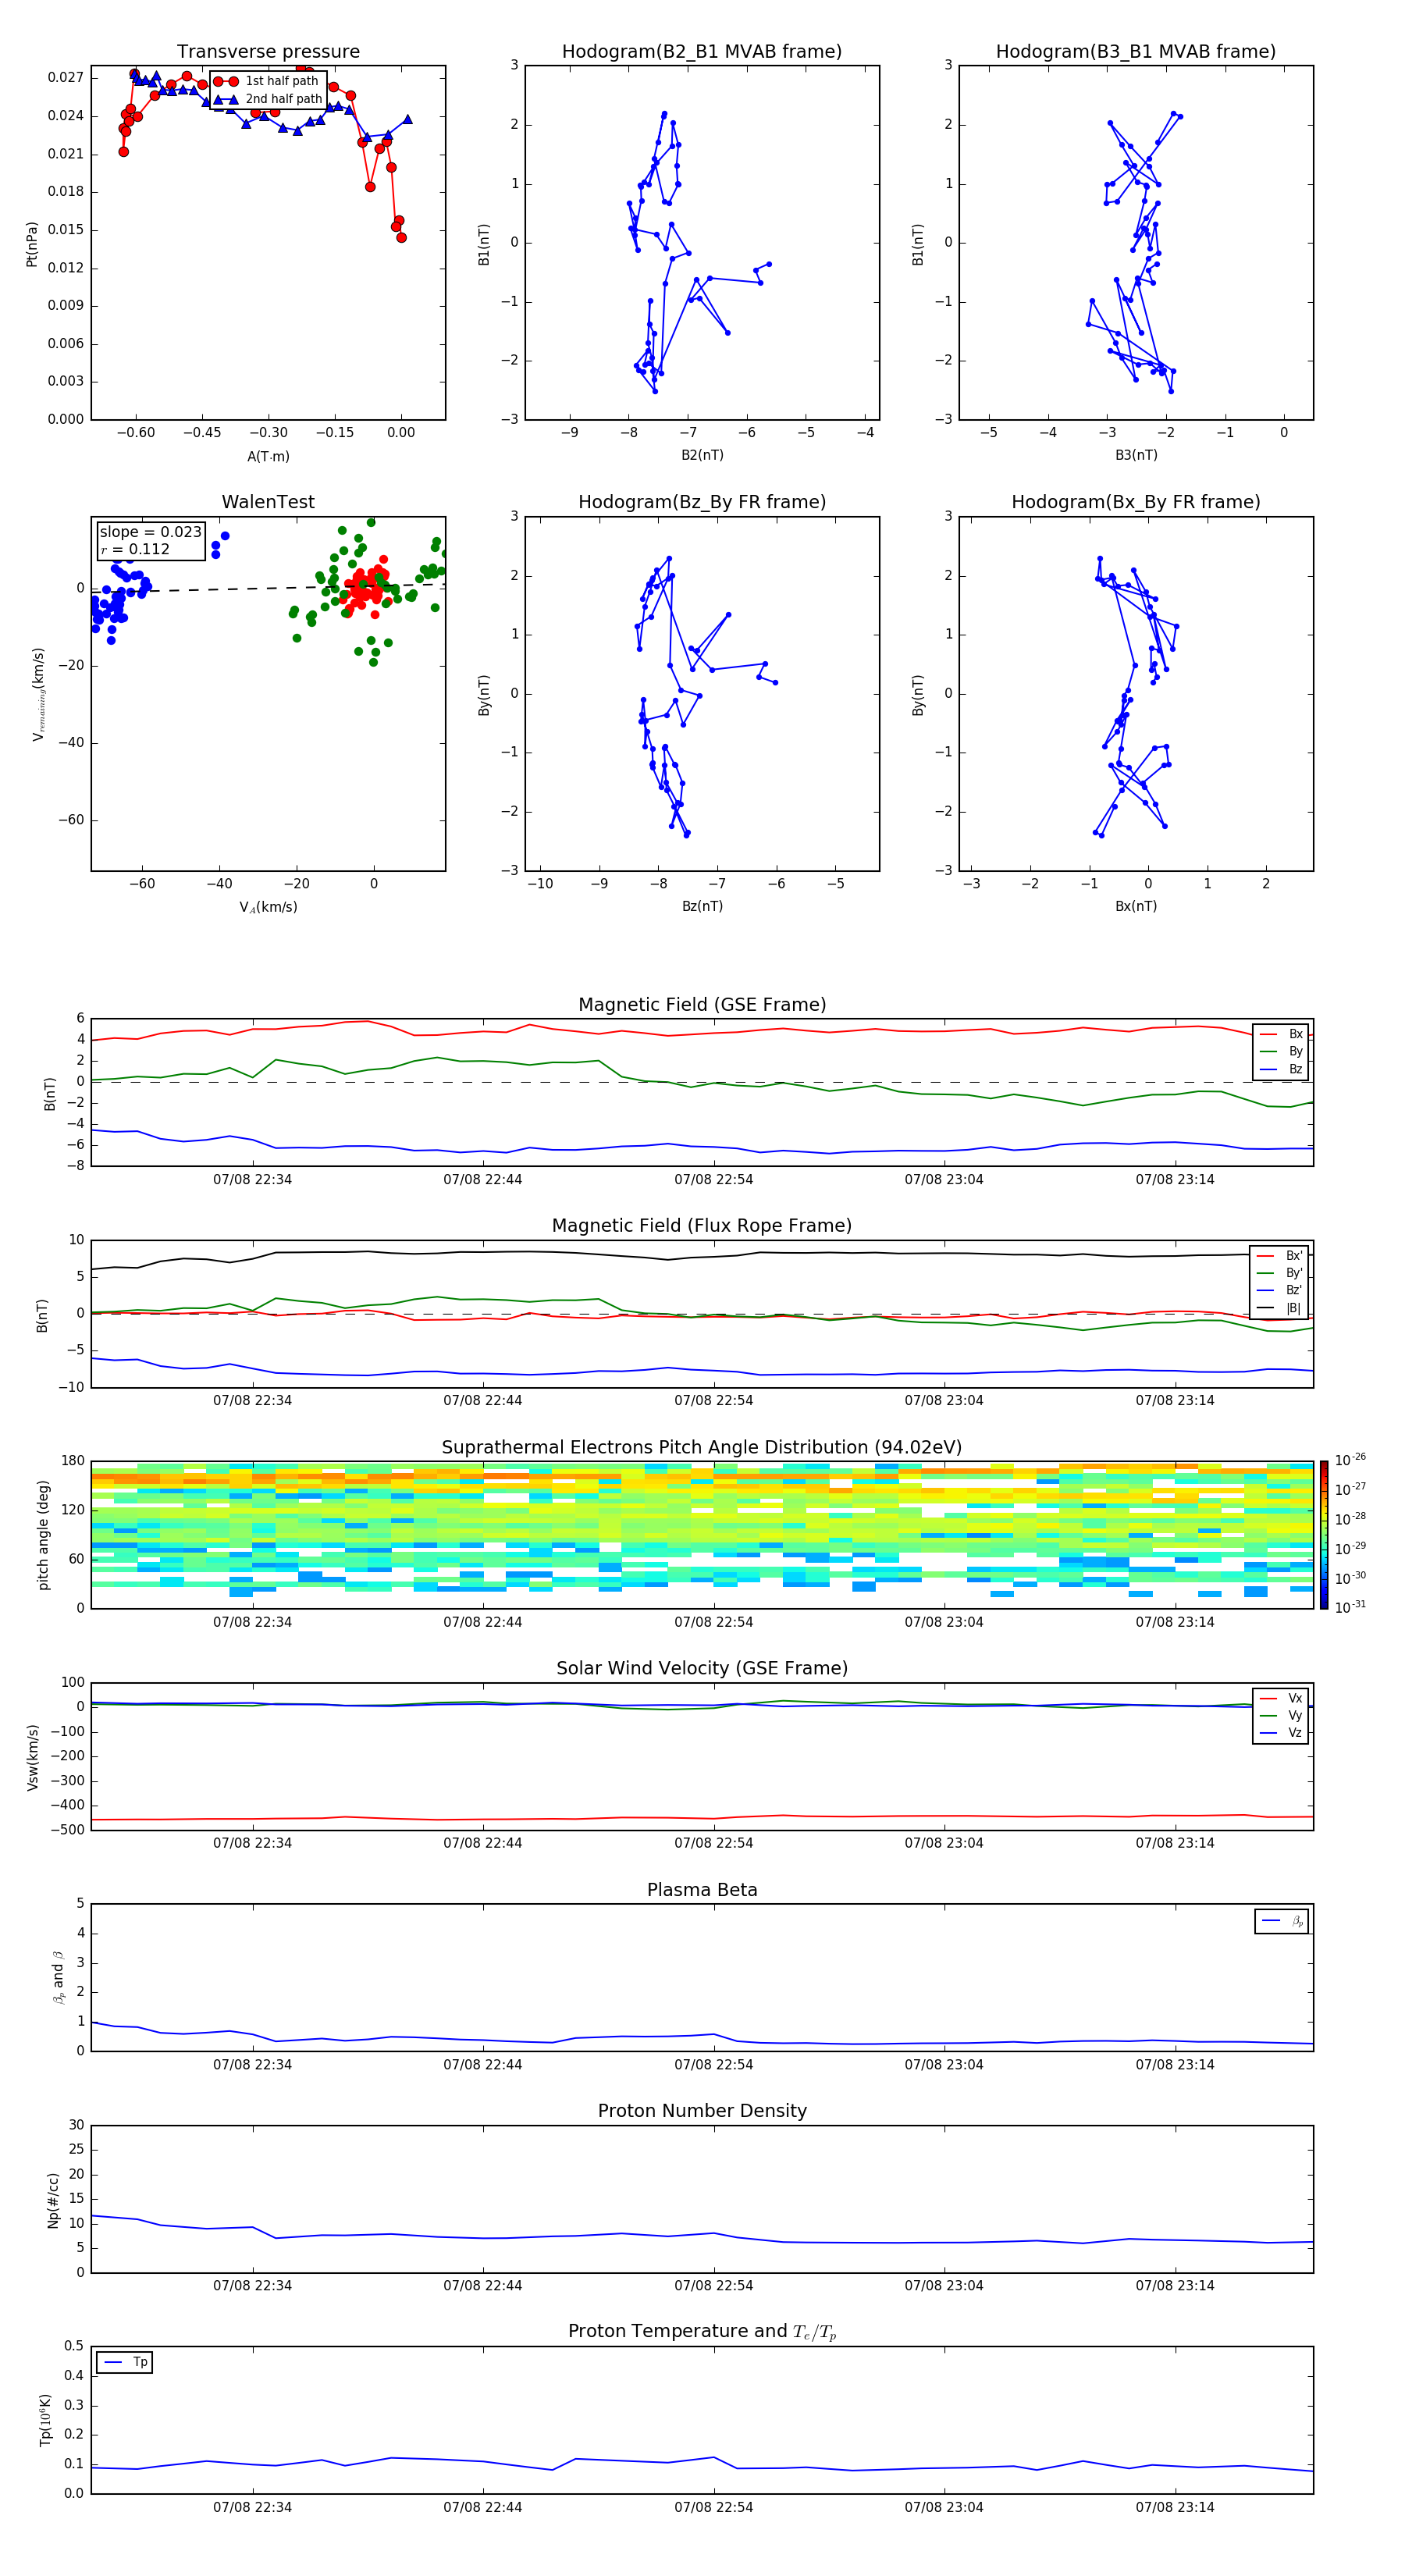Select the Suprathermal Electrons Pitch Angle Distribution title
The width and height of the screenshot is (1405, 2576).
(702, 1448)
